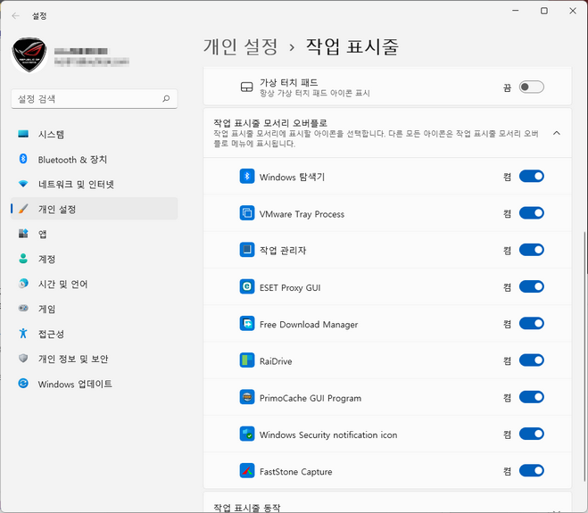588x513 pixels.
Task: Click the VMware Tray Process icon
Action: [x=247, y=213]
